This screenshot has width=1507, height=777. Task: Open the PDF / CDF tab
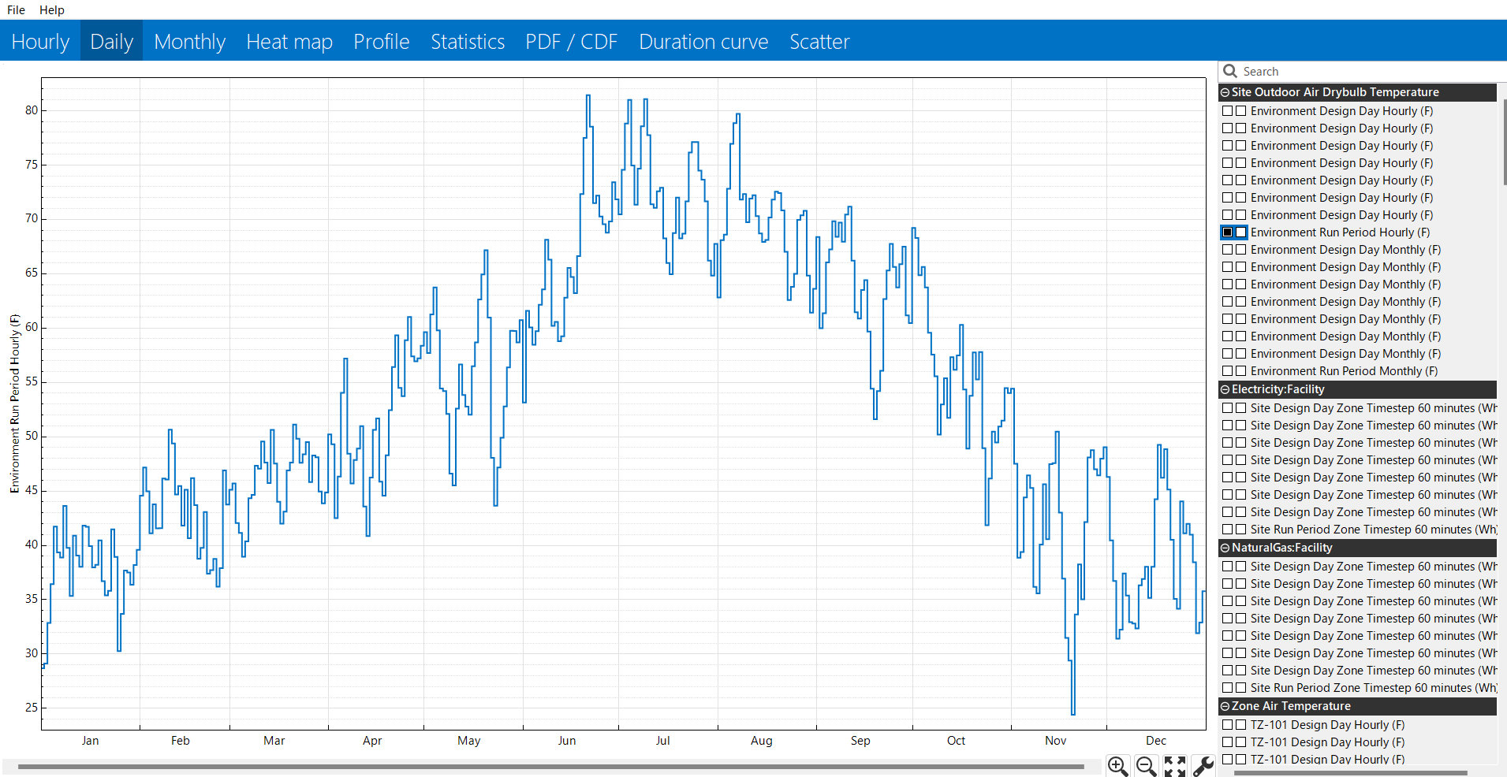point(571,41)
